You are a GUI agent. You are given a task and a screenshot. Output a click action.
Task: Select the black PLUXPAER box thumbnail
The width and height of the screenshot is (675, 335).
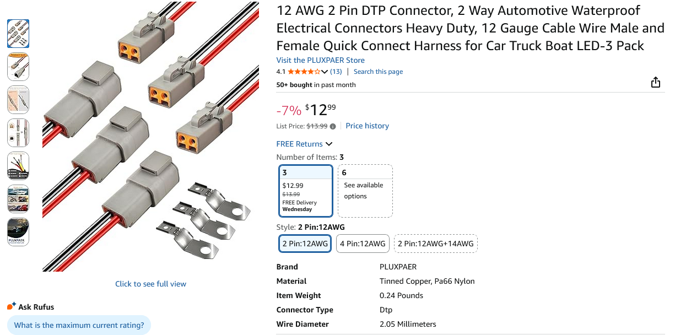(18, 232)
